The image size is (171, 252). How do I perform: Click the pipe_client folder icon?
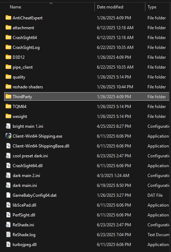coord(8,67)
